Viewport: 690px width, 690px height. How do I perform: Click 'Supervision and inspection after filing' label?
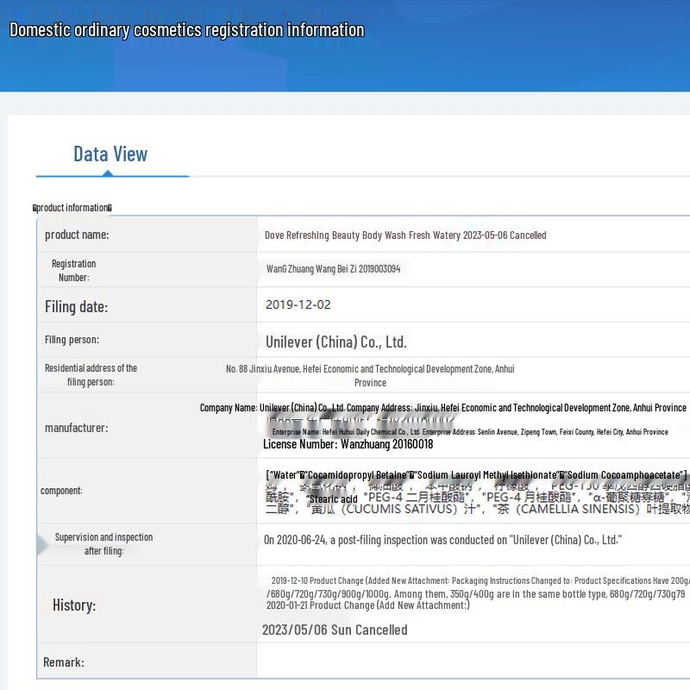tap(103, 544)
